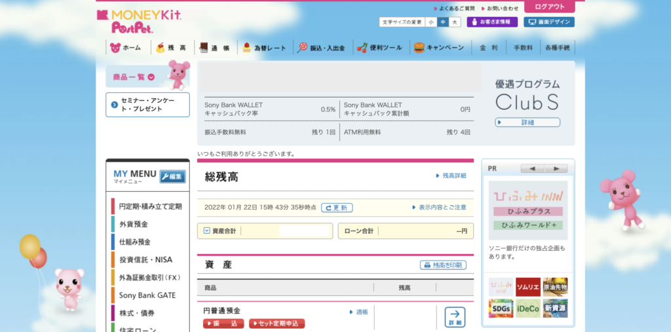Click the ローン合計 field
The height and width of the screenshot is (332, 671).
pos(406,231)
